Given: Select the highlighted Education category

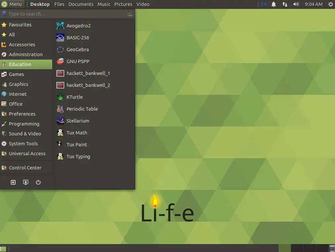Looking at the screenshot, I should (26, 64).
